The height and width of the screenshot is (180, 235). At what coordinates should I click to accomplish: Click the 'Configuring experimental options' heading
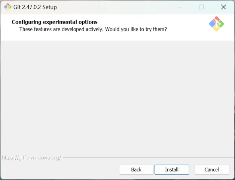click(55, 22)
